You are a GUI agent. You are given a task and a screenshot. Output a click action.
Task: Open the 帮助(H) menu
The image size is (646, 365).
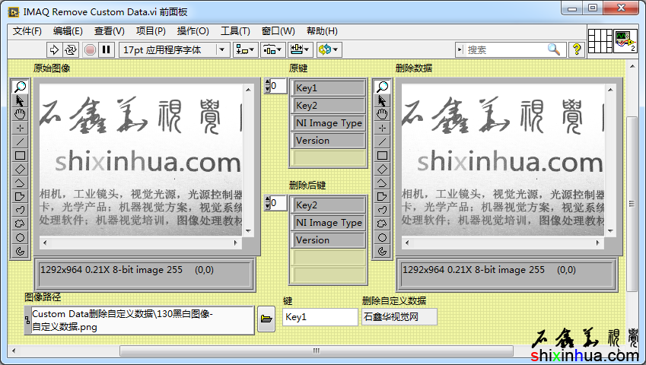(x=322, y=31)
